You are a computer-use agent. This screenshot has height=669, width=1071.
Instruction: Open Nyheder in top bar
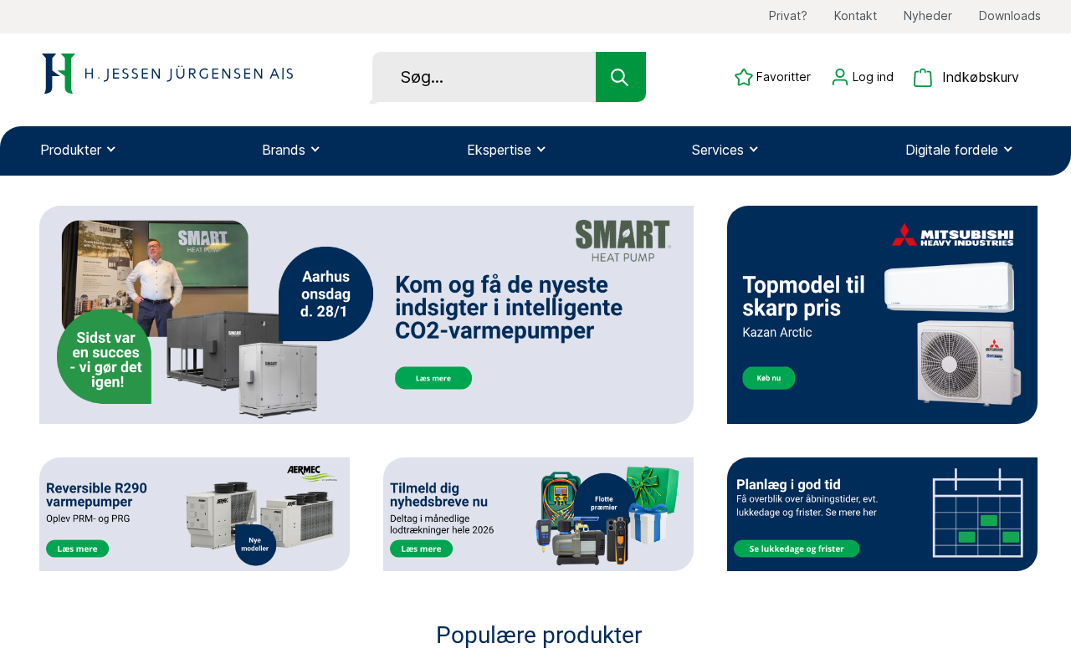coord(928,16)
